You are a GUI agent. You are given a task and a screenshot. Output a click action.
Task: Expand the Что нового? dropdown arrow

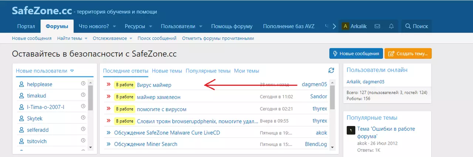pyautogui.click(x=115, y=27)
